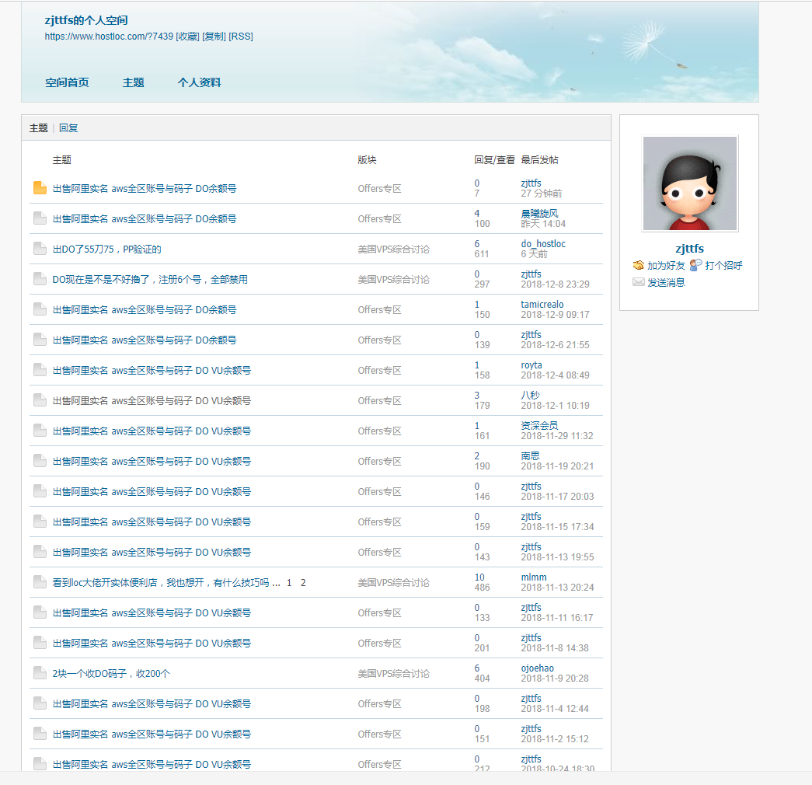Click last post time 2018-12-8 23:29
The height and width of the screenshot is (785, 812).
pyautogui.click(x=555, y=284)
